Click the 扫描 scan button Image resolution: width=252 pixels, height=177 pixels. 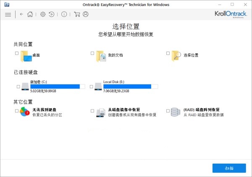tap(229, 168)
